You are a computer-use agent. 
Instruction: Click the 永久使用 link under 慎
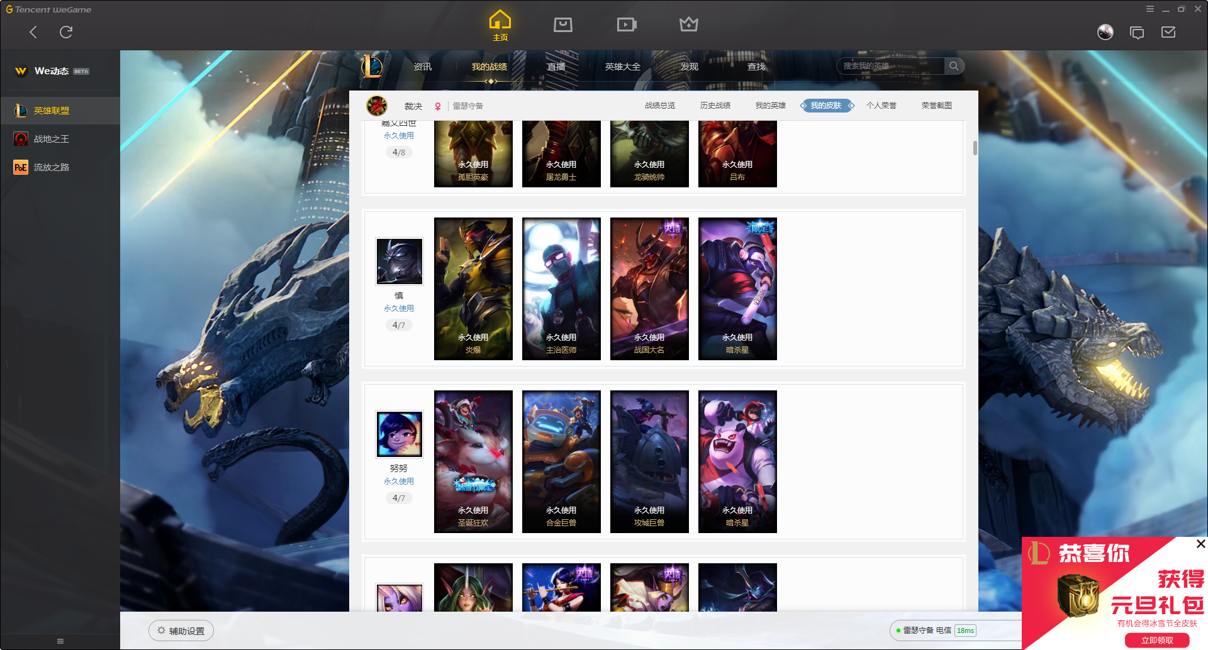[399, 309]
